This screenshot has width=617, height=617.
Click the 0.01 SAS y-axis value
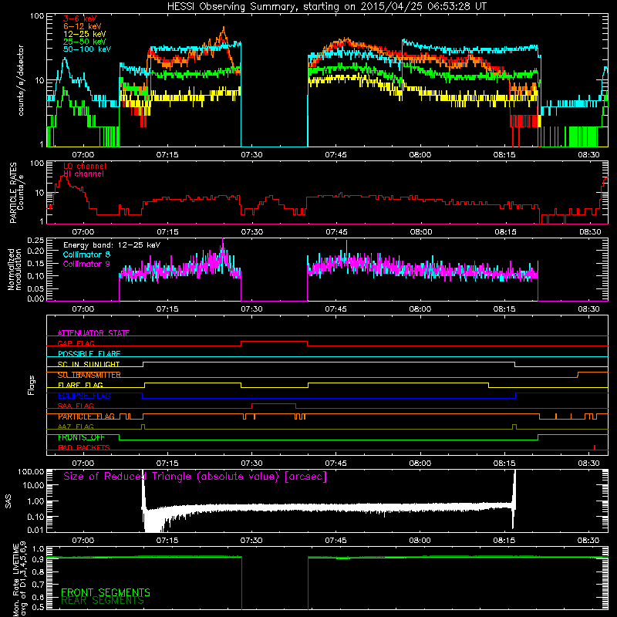pyautogui.click(x=35, y=530)
